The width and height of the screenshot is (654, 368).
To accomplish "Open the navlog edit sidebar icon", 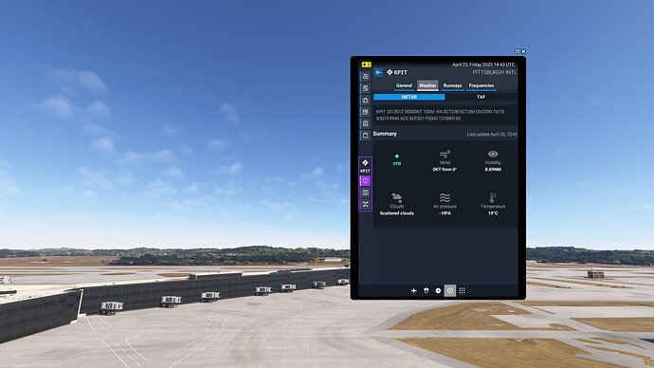I will point(365,112).
